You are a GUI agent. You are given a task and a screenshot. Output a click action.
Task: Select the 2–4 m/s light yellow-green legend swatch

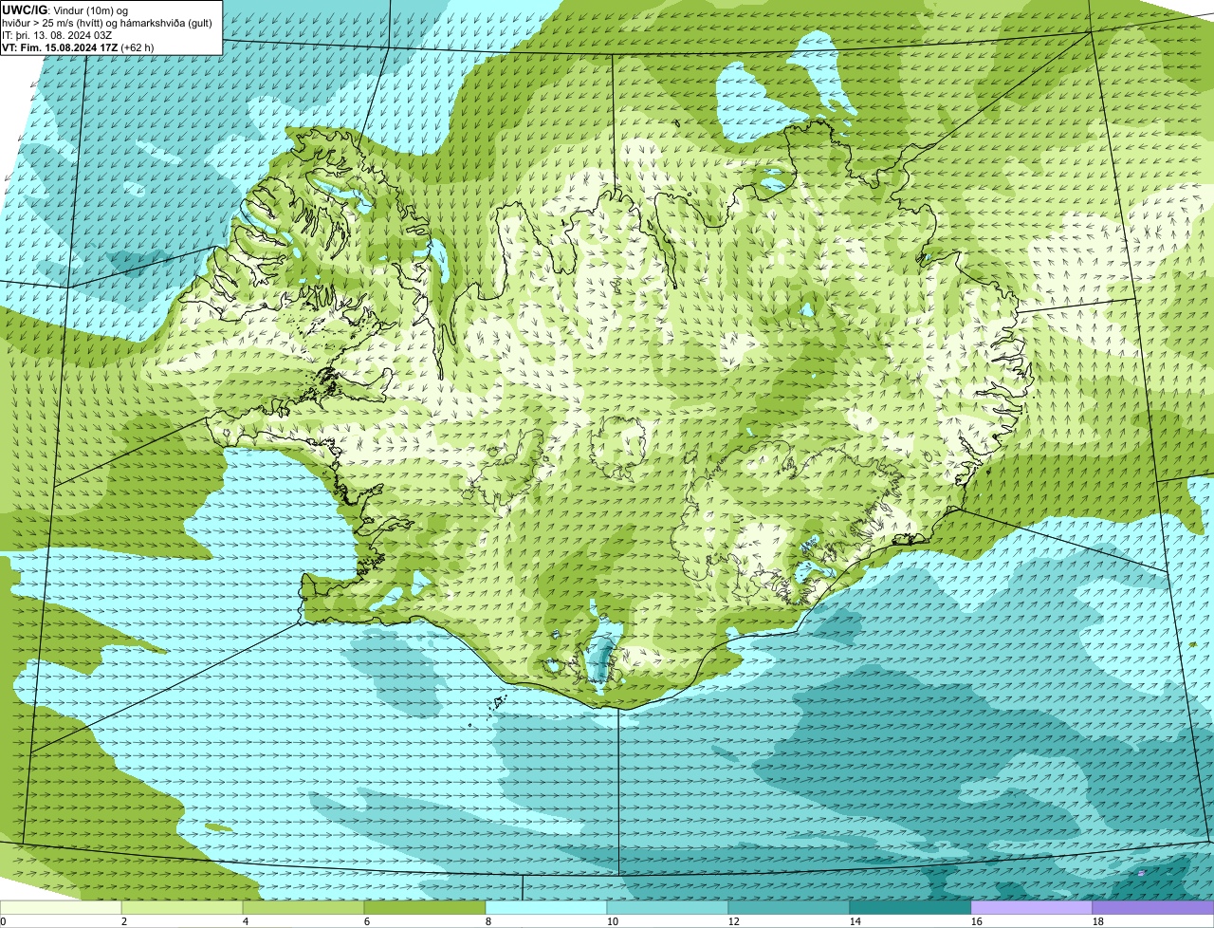182,907
